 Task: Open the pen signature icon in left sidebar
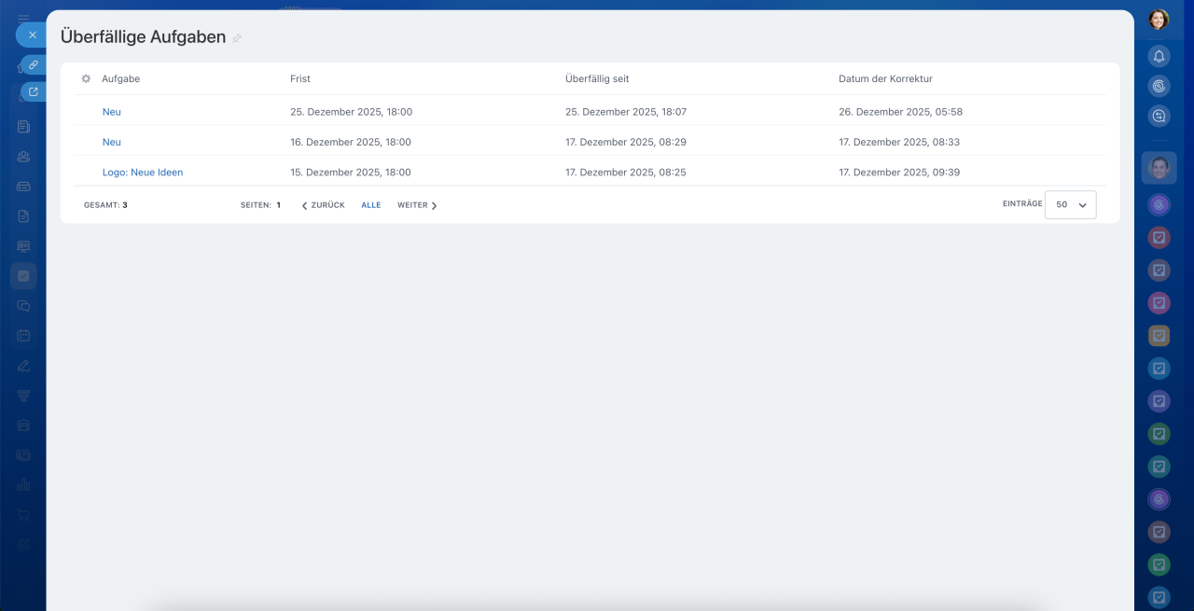tap(23, 366)
